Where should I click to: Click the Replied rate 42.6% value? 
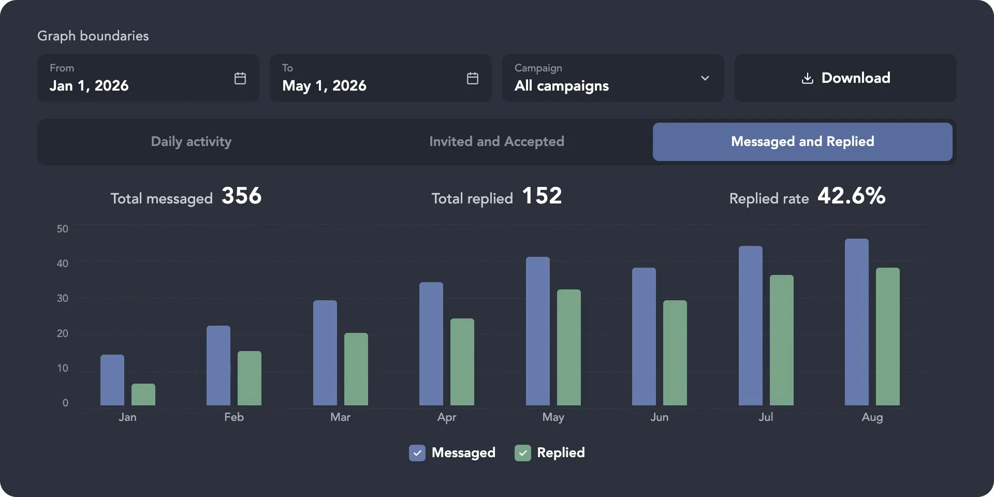click(852, 196)
